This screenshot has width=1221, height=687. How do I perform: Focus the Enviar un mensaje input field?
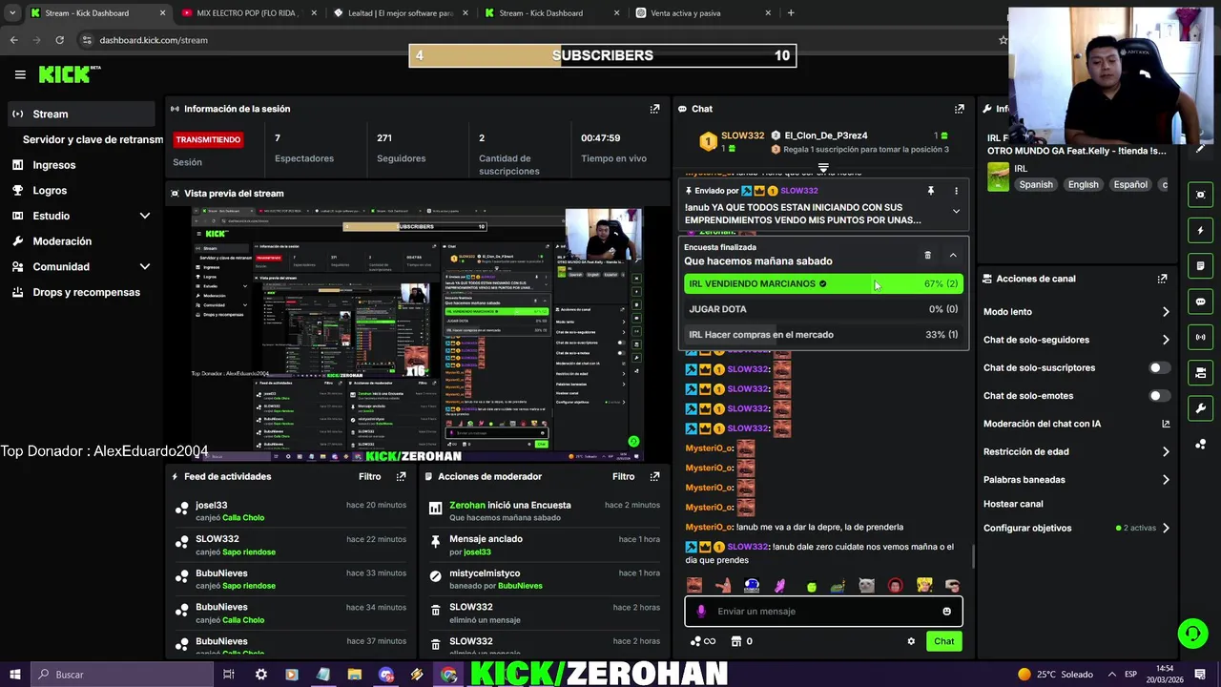pos(823,612)
